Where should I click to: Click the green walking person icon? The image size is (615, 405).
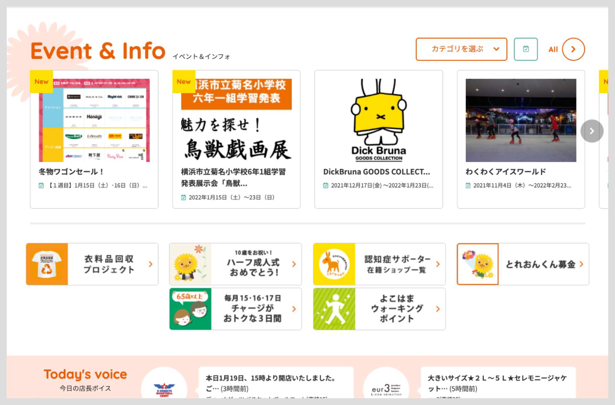click(x=334, y=309)
